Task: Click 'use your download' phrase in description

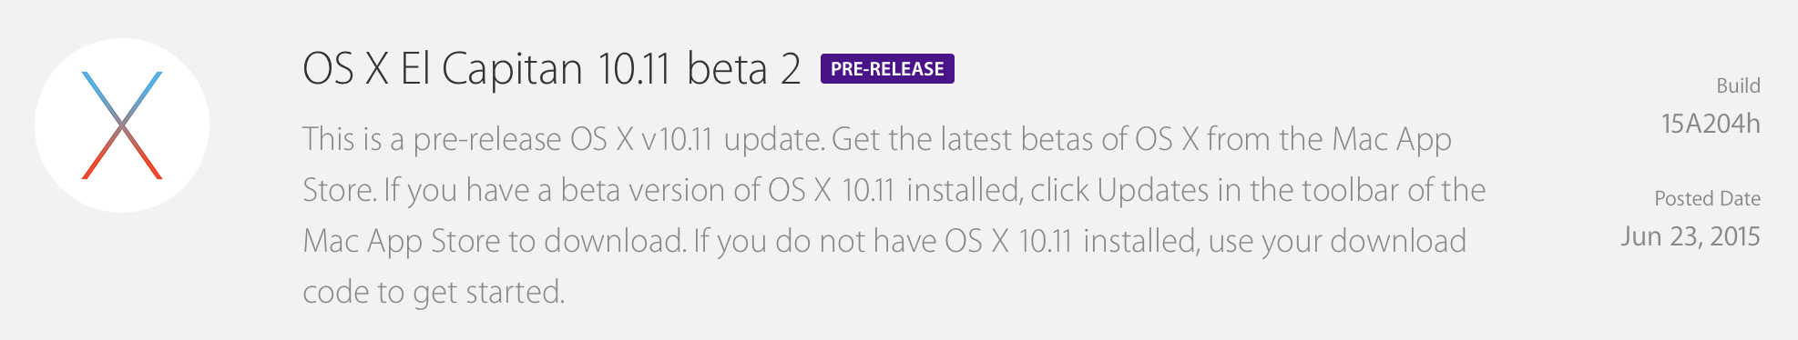Action: pyautogui.click(x=1337, y=241)
